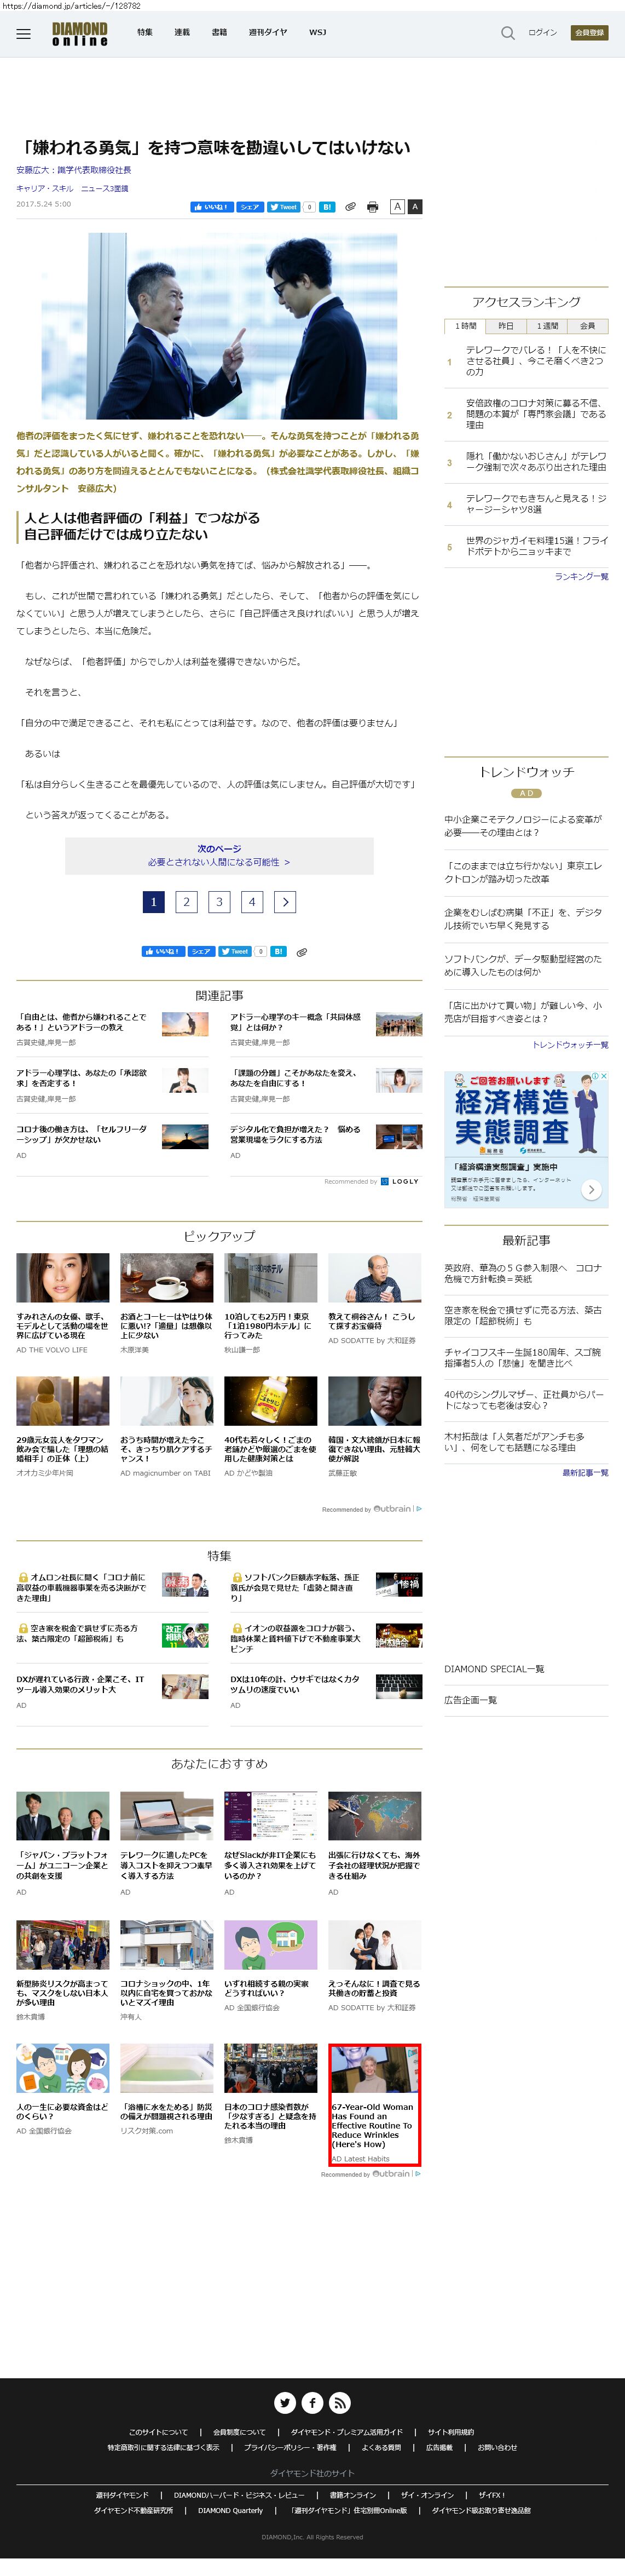Image resolution: width=625 pixels, height=2576 pixels.
Task: Click author link 安藤広大：識学代表取締役社長
Action: [74, 170]
